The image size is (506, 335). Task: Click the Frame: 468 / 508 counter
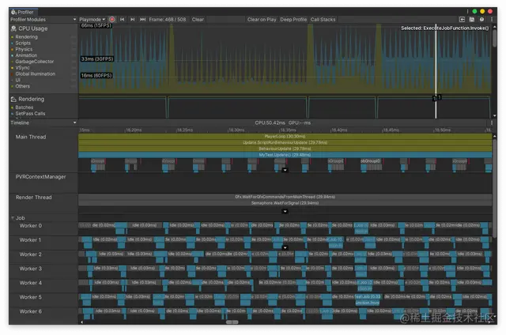[168, 19]
